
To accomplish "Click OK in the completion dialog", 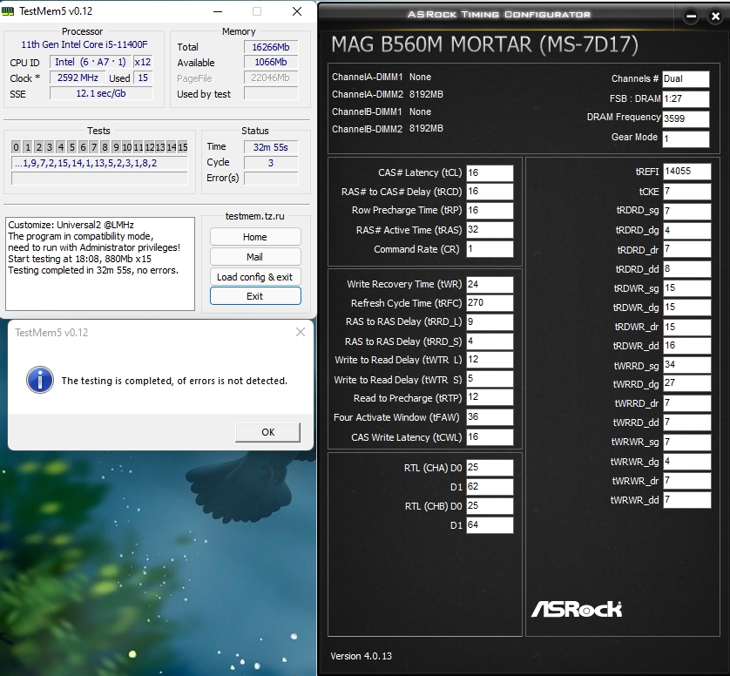I will pyautogui.click(x=267, y=432).
